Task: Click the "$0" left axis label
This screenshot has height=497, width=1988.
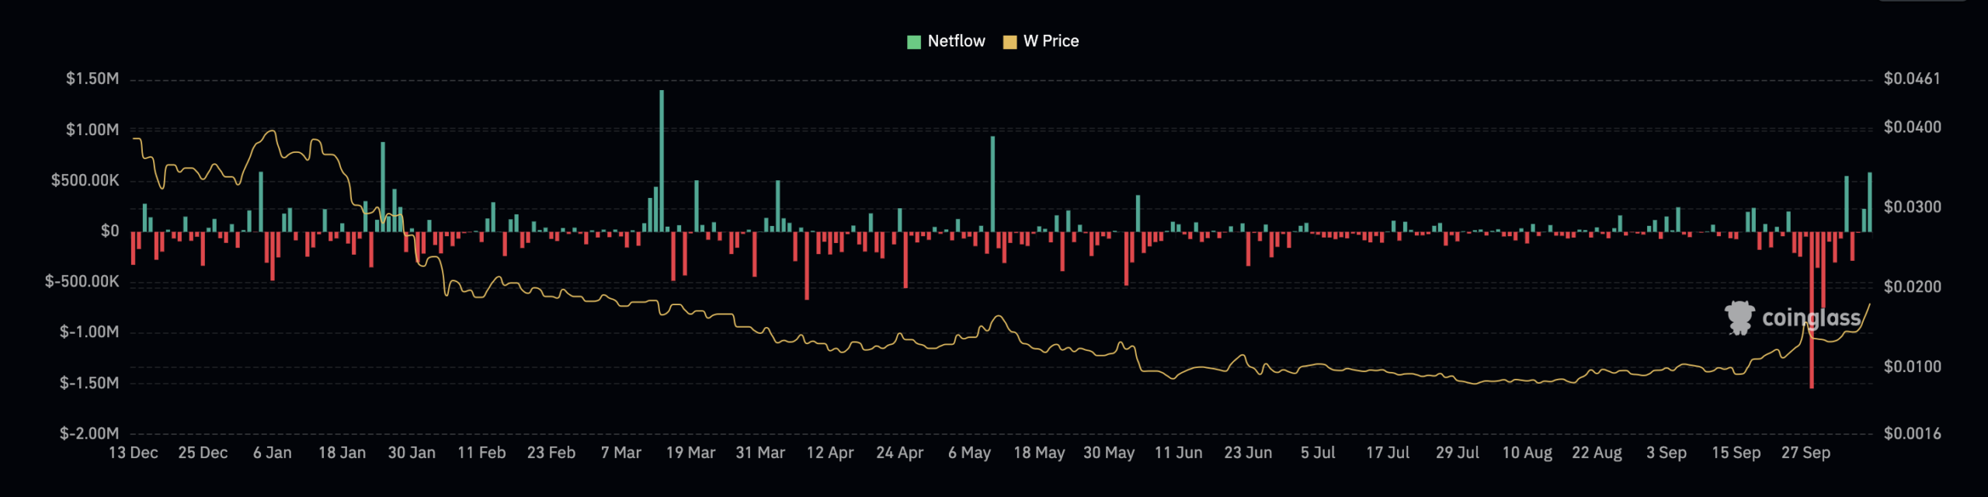Action: [x=110, y=231]
